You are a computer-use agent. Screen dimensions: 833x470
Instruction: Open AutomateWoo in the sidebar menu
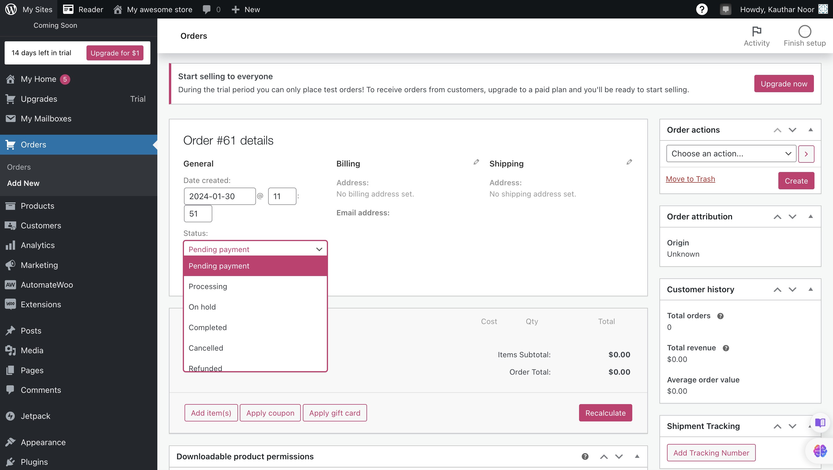(x=47, y=285)
